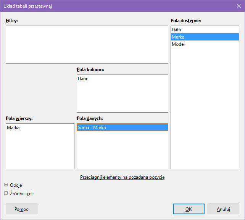Cancel the dialog with Anuluj

[223, 209]
